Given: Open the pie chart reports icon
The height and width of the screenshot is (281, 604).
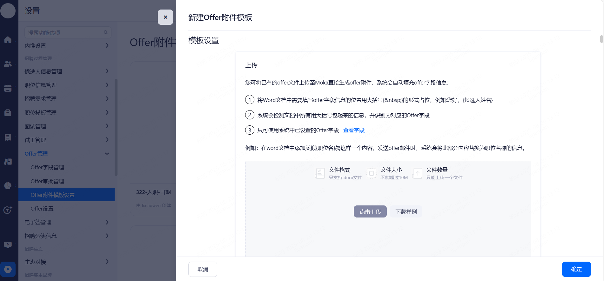Looking at the screenshot, I should [8, 186].
